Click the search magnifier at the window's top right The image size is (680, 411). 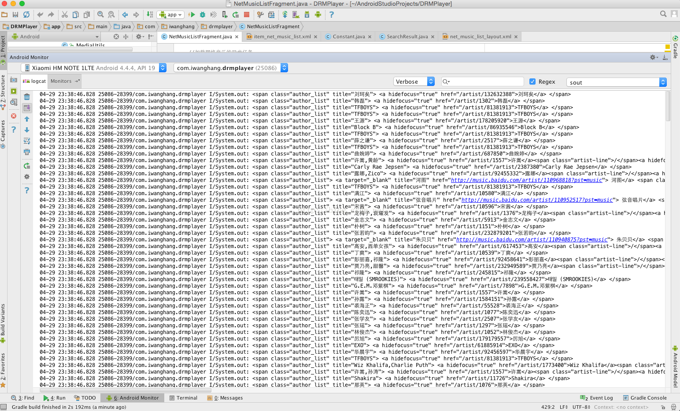(663, 14)
